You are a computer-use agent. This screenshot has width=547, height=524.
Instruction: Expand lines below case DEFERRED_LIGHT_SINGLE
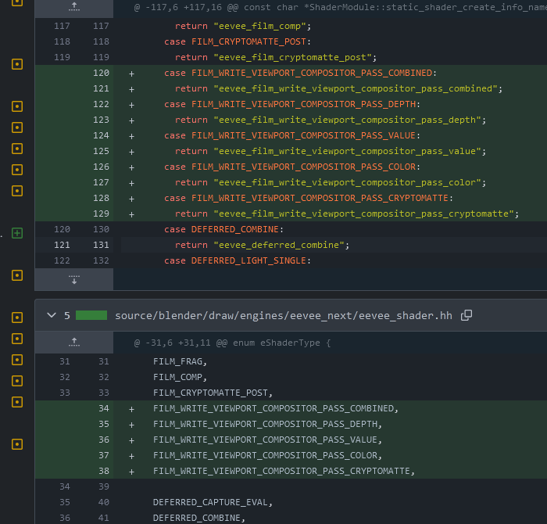[x=74, y=279]
